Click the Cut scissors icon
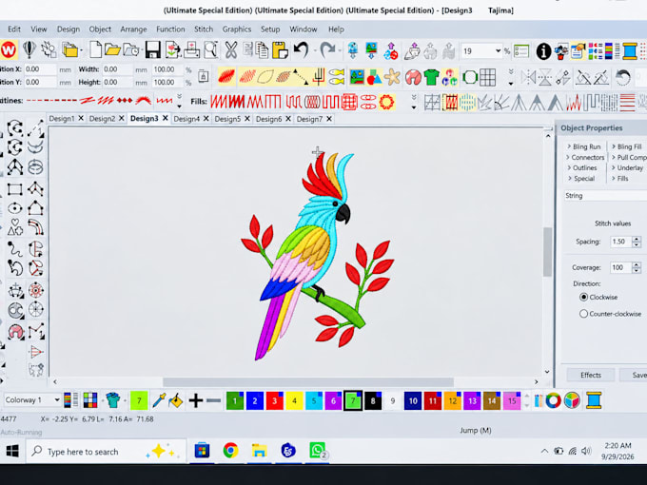 tap(230, 49)
